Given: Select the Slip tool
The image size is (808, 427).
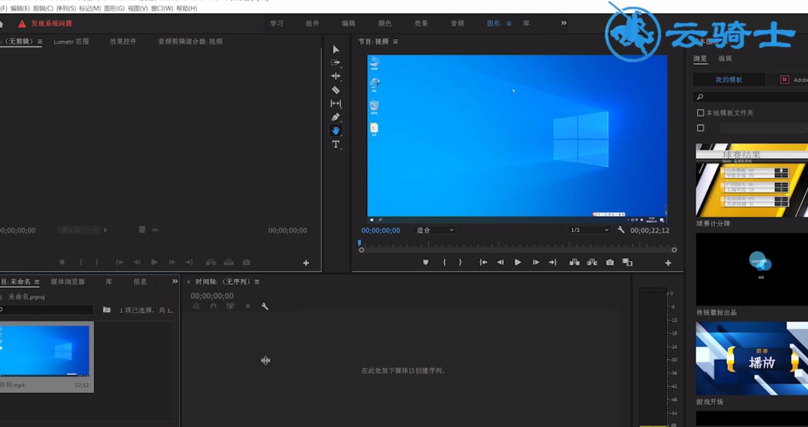Looking at the screenshot, I should 336,104.
